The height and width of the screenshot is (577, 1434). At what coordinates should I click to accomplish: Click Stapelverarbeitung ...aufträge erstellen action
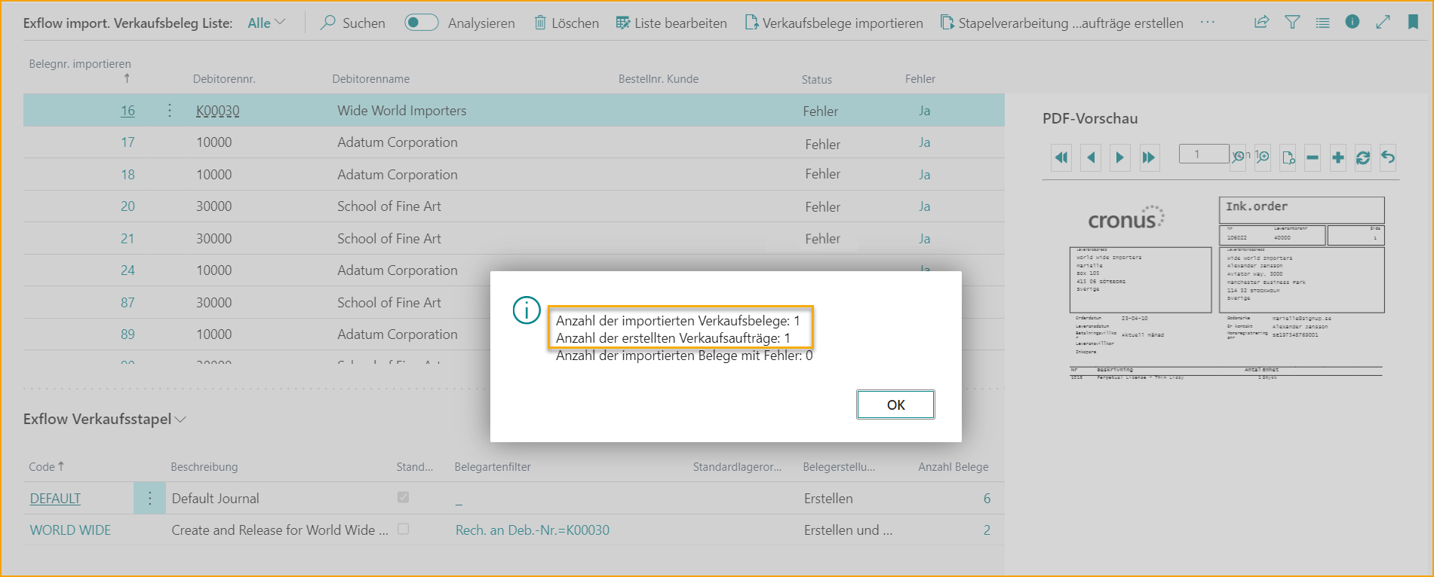tap(1062, 23)
